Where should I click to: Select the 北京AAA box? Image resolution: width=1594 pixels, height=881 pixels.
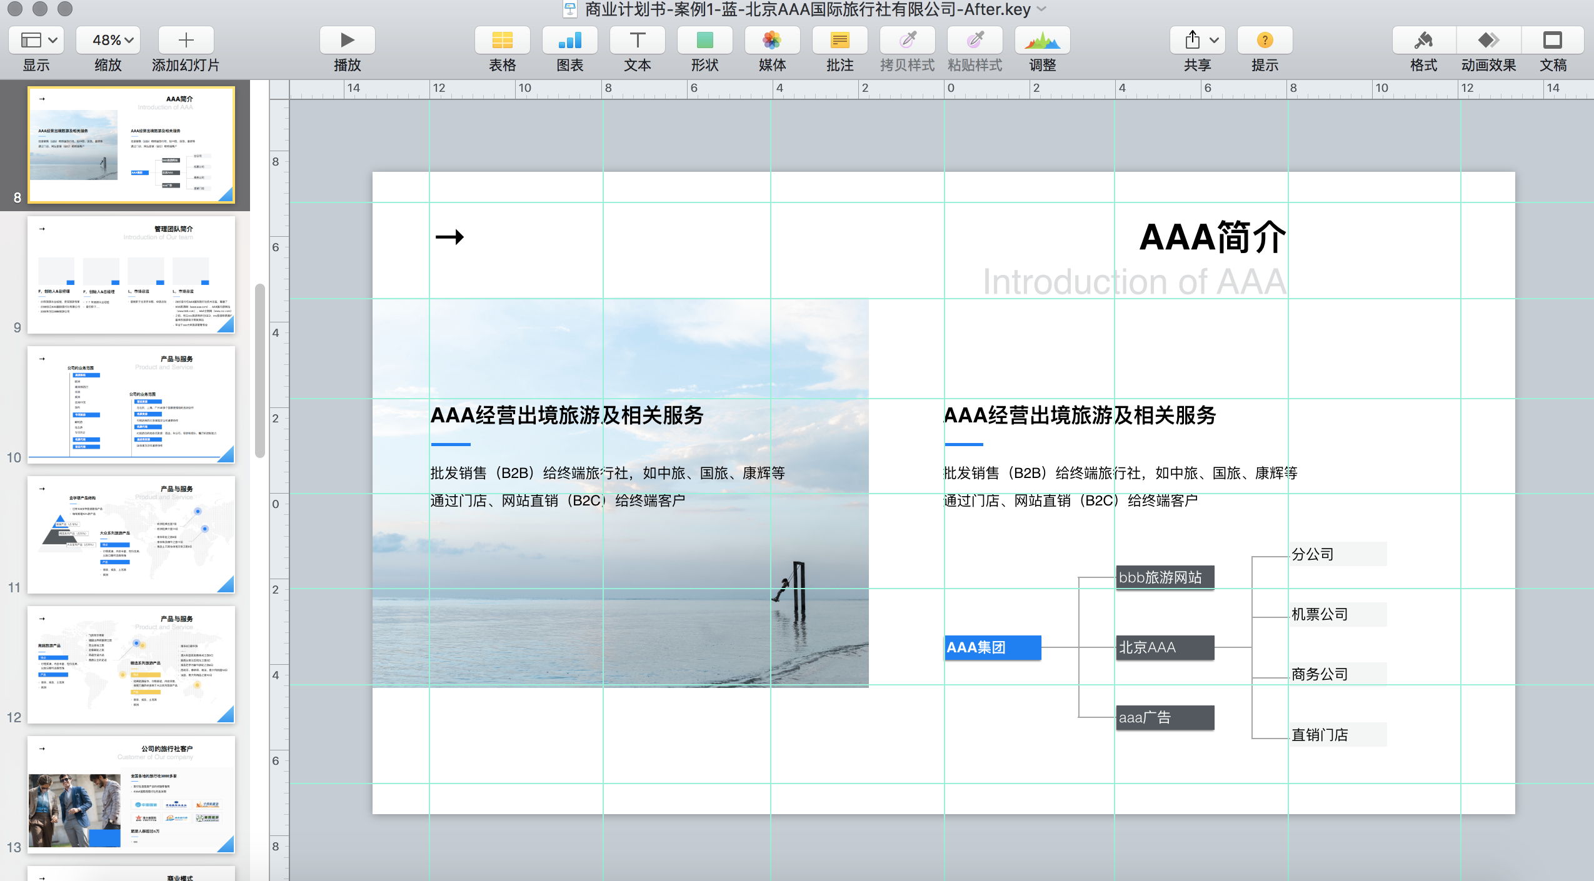pos(1165,647)
